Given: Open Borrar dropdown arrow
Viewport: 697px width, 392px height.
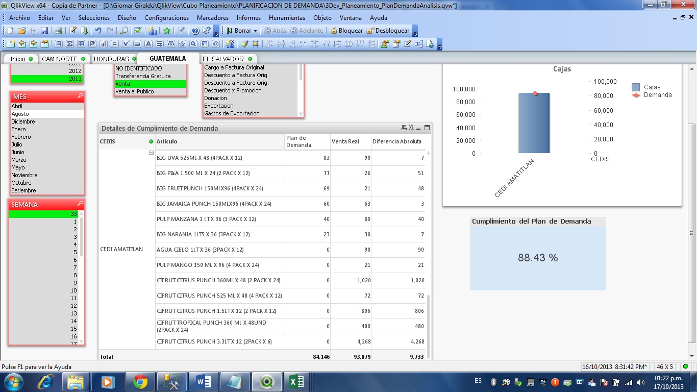Looking at the screenshot, I should [x=255, y=31].
